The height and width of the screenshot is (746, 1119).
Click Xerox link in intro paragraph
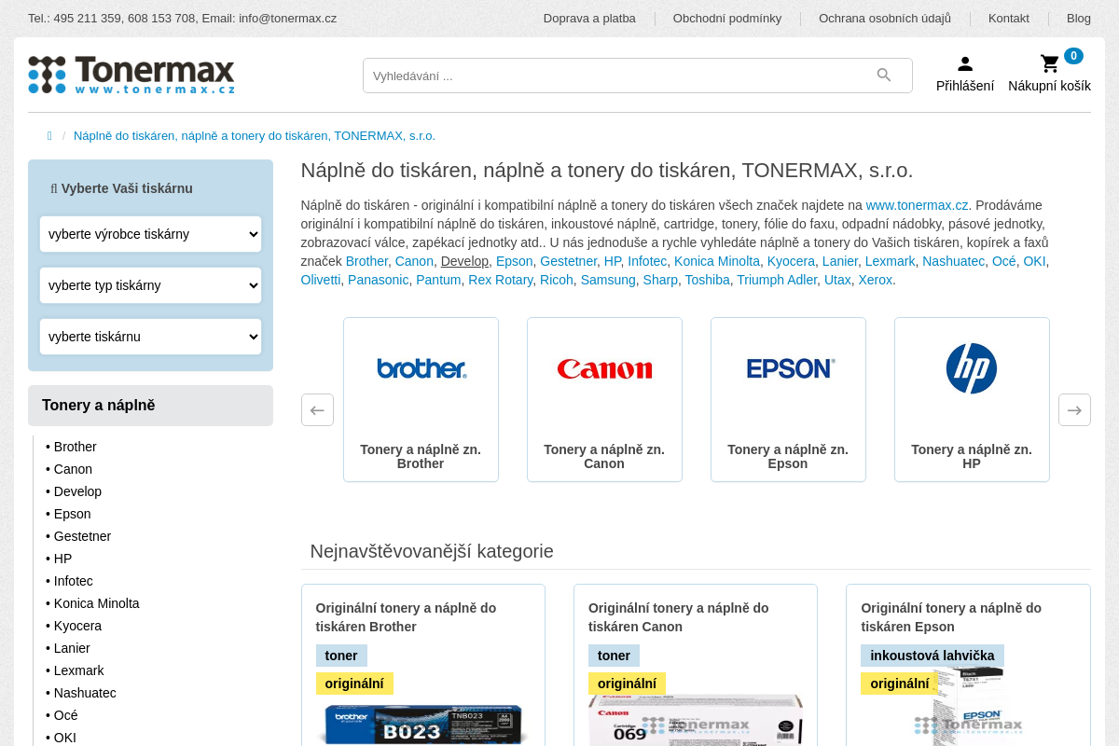coord(876,280)
